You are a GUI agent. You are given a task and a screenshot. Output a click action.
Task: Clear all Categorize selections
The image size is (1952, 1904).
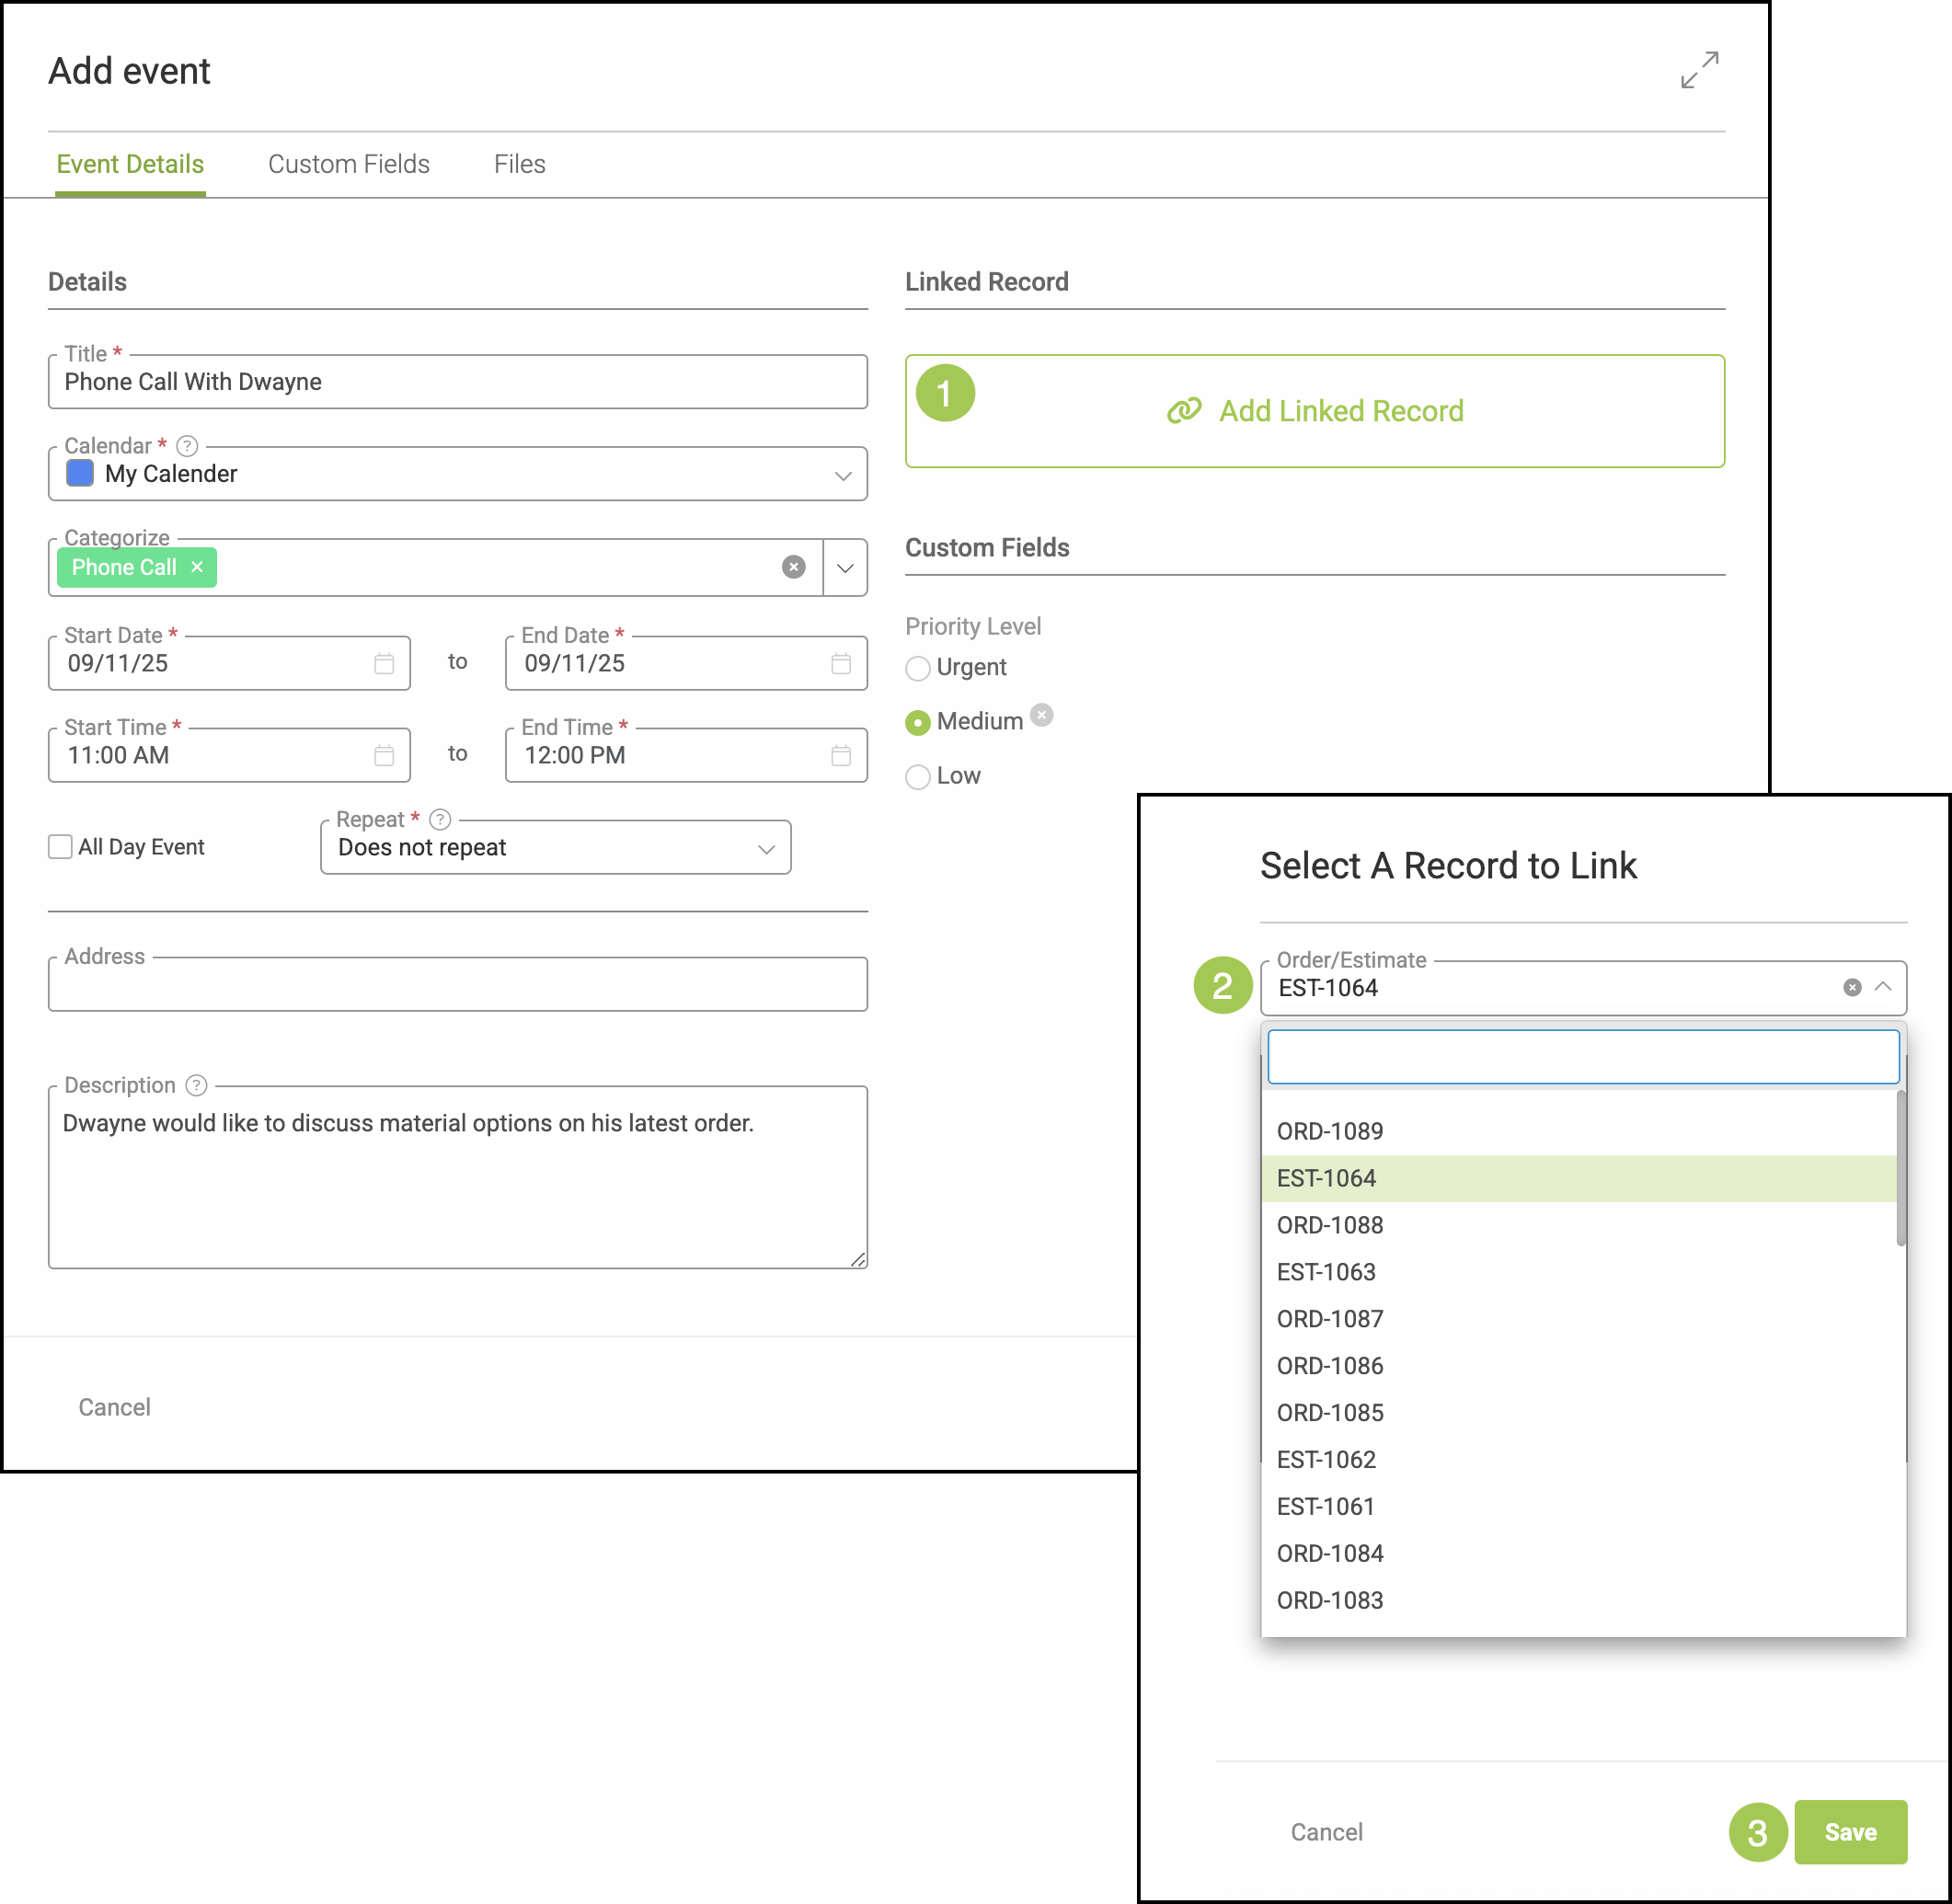(x=793, y=567)
